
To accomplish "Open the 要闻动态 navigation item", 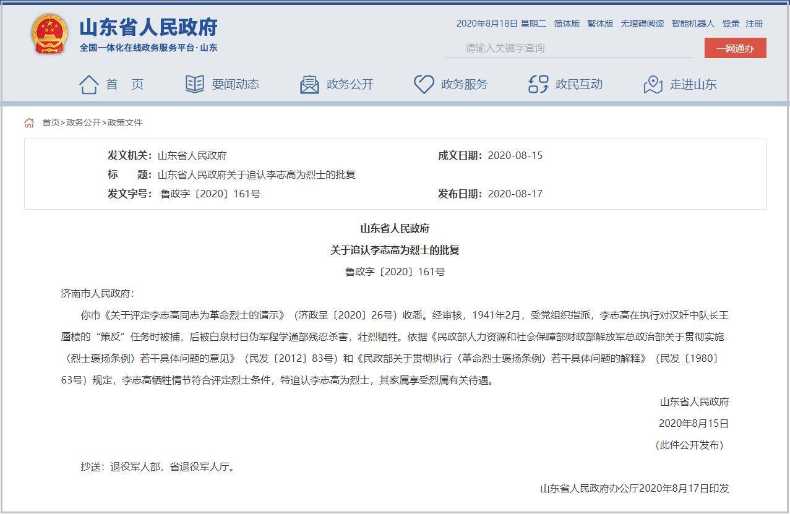I will [x=236, y=85].
